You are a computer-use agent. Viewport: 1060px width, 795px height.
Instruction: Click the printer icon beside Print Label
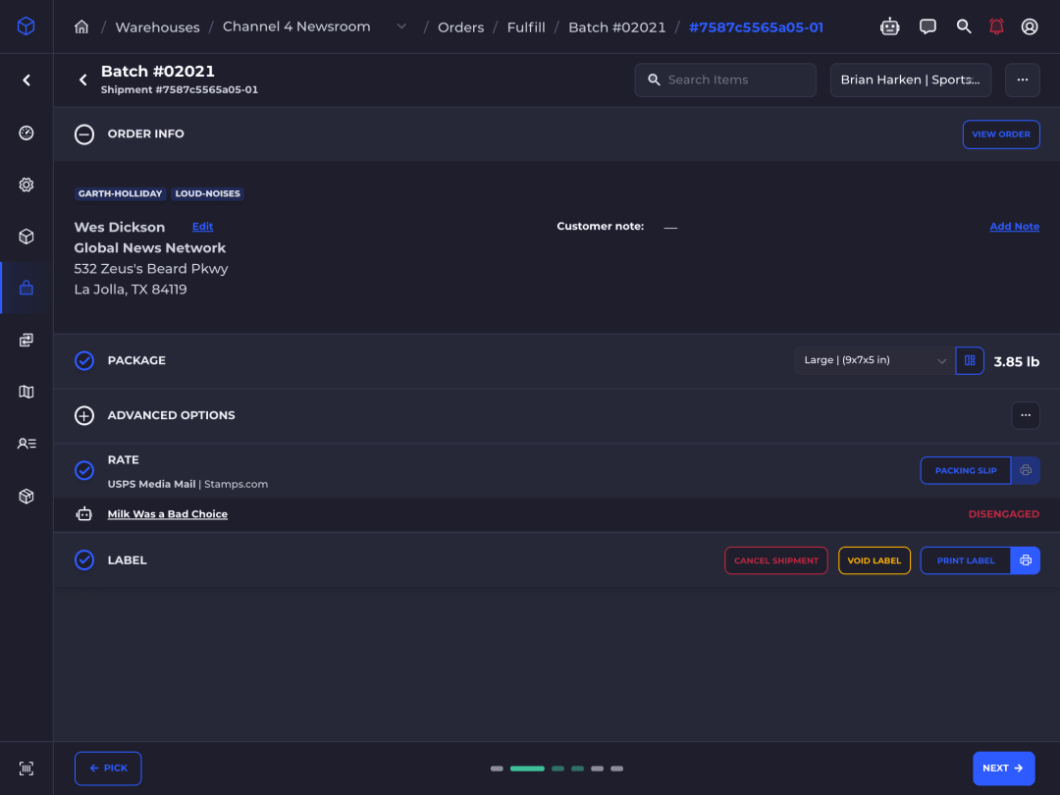[x=1026, y=560]
